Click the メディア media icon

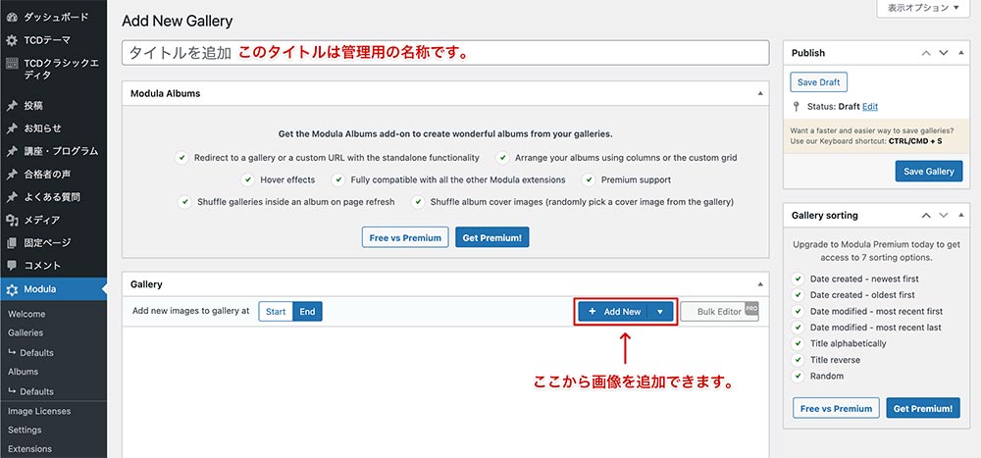point(12,220)
